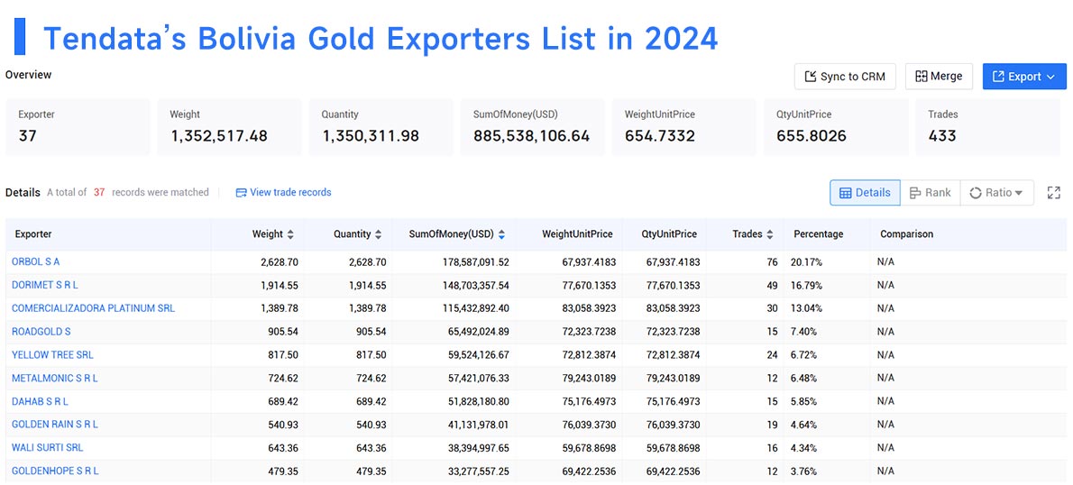Select the Weight overview card 1,352,517.48
This screenshot has height=485, width=1073.
[229, 127]
